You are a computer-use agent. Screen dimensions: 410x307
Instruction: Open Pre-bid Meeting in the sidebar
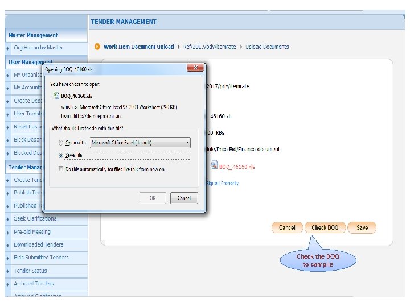pyautogui.click(x=32, y=231)
